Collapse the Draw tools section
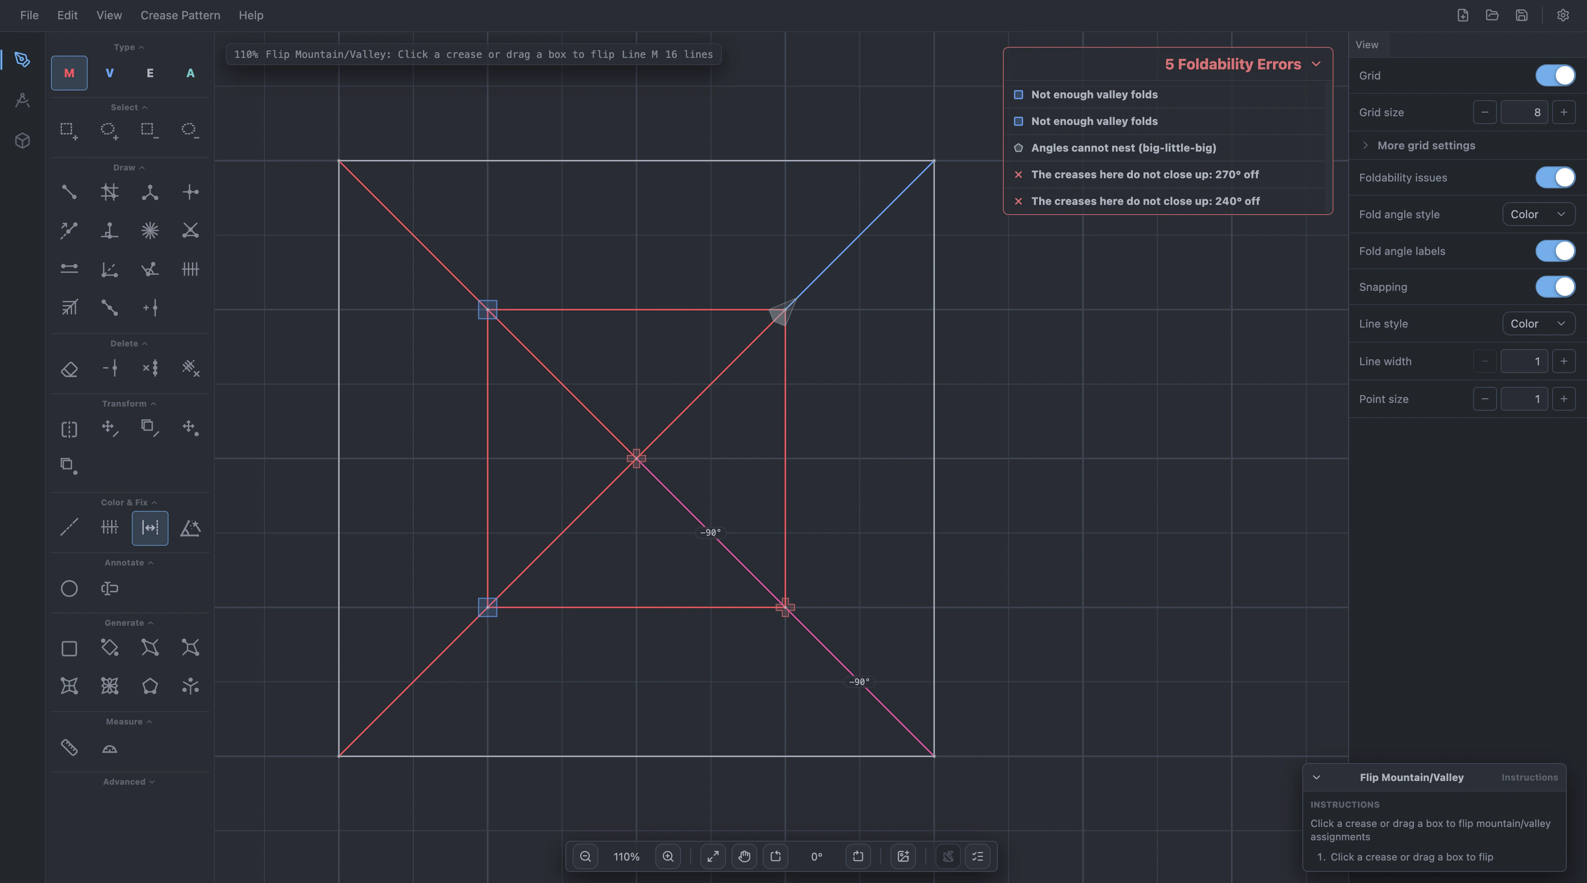Image resolution: width=1587 pixels, height=883 pixels. click(x=129, y=168)
